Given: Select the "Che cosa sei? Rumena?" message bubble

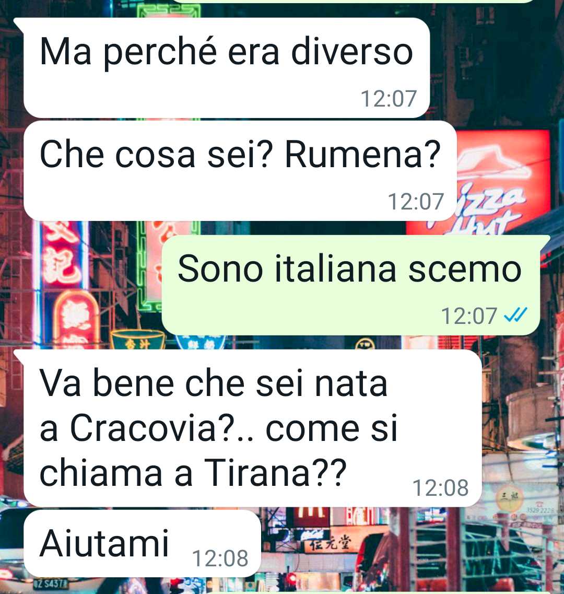Looking at the screenshot, I should (240, 171).
